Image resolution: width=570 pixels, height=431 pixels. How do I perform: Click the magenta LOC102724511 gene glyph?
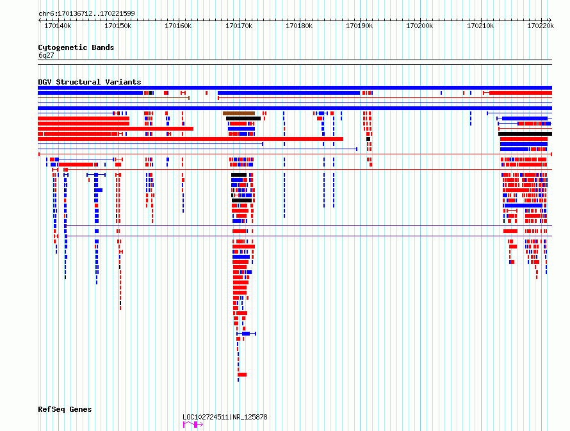193,425
